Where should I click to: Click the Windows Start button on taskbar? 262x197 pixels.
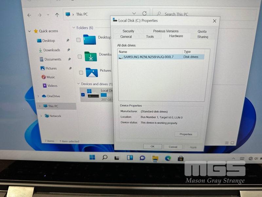coord(92,158)
